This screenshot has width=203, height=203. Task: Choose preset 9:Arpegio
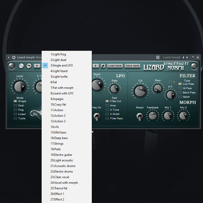(x=67, y=99)
